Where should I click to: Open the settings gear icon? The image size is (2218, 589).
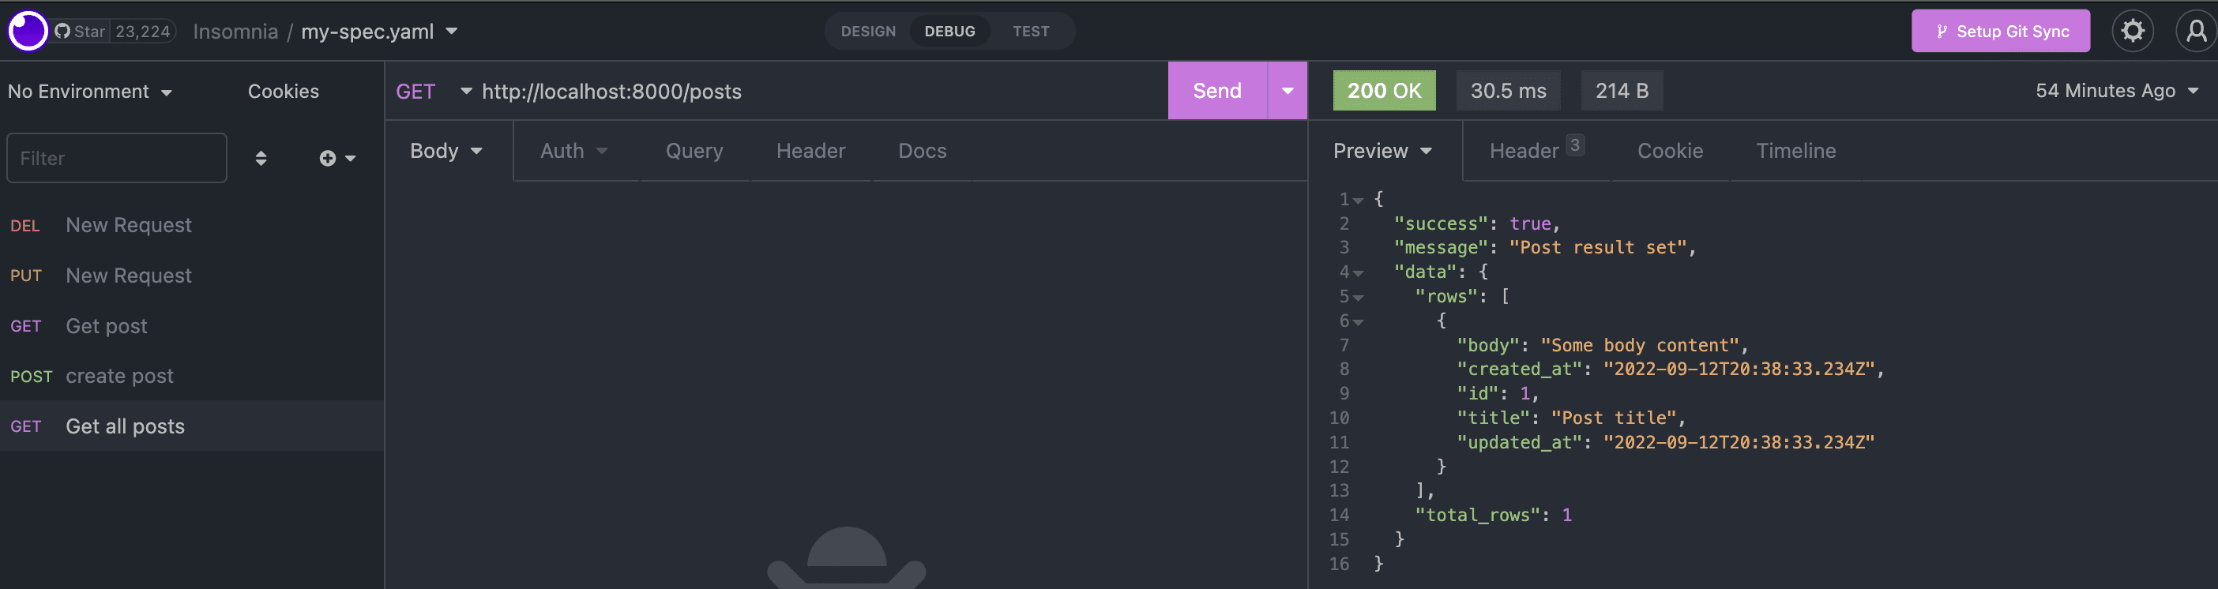click(2132, 31)
